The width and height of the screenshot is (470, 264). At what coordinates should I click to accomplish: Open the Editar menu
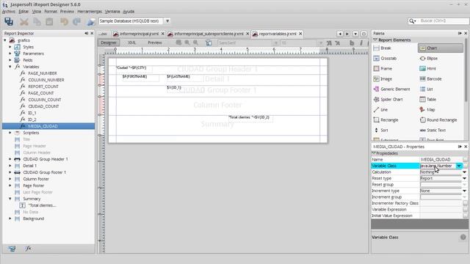(23, 12)
